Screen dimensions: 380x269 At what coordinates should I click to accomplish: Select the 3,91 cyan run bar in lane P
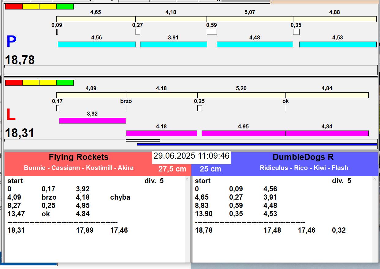coord(173,45)
